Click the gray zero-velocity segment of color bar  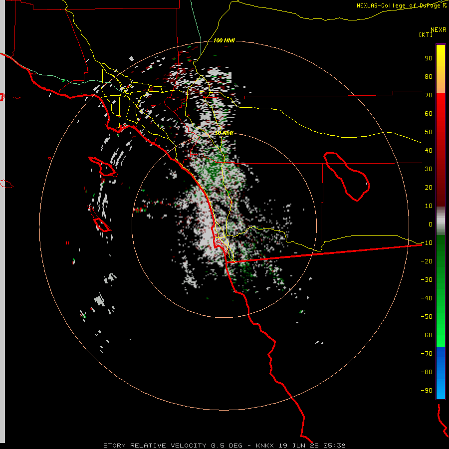coord(441,221)
